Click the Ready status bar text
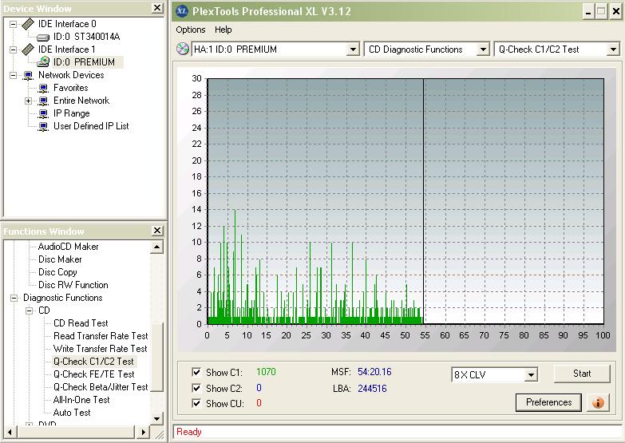 point(189,432)
